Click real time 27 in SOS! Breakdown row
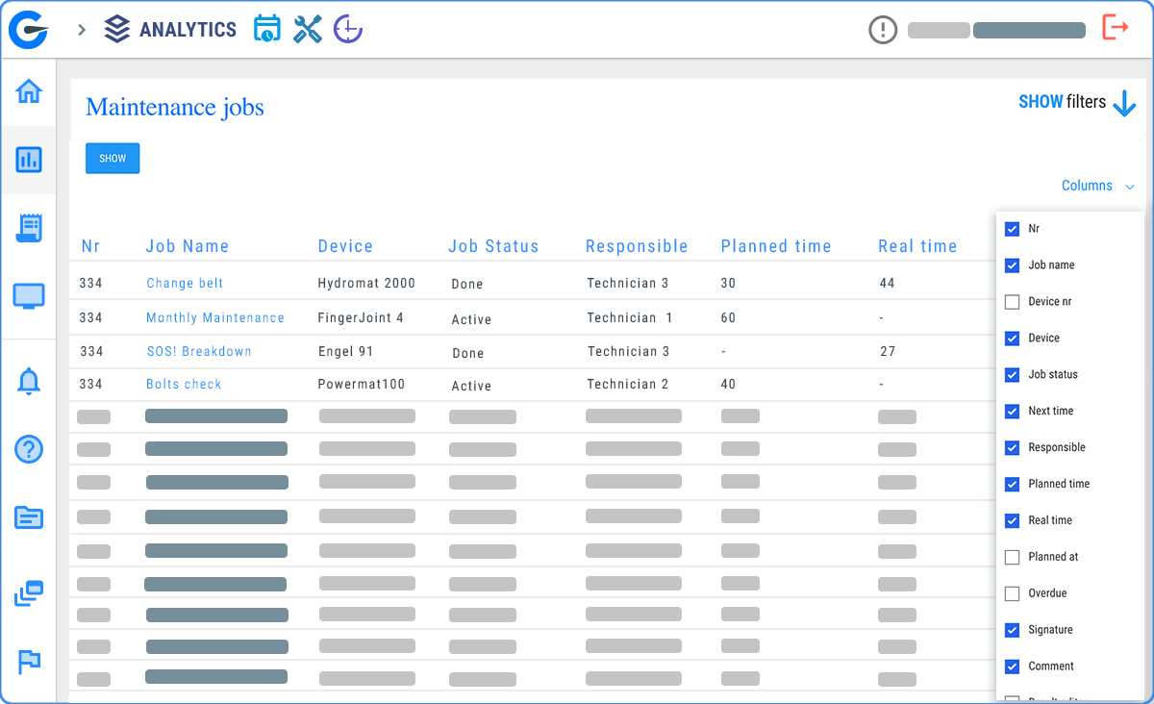Viewport: 1154px width, 704px height. (888, 352)
